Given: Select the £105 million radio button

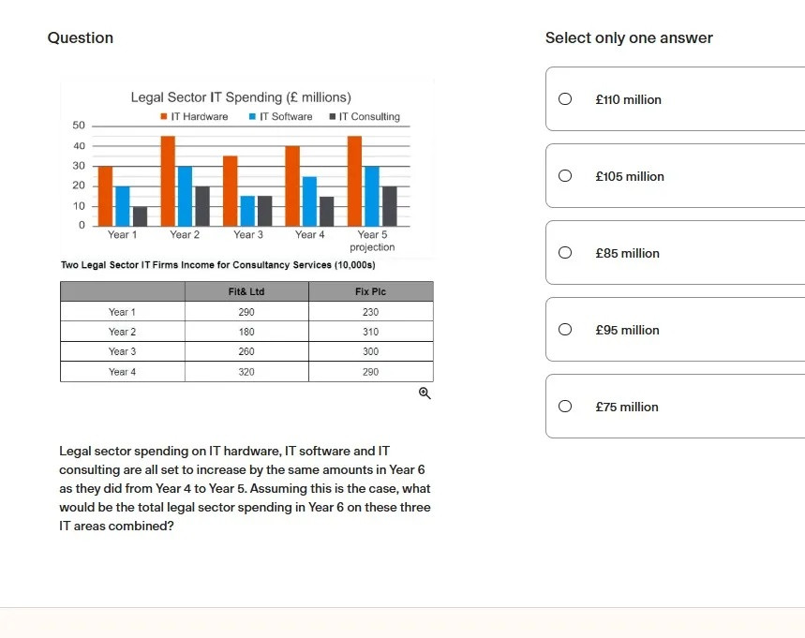Looking at the screenshot, I should pos(565,175).
